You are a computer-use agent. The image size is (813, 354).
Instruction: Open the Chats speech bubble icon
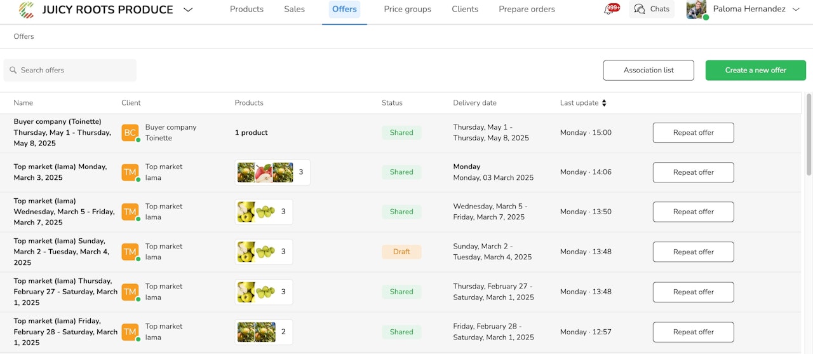(640, 9)
